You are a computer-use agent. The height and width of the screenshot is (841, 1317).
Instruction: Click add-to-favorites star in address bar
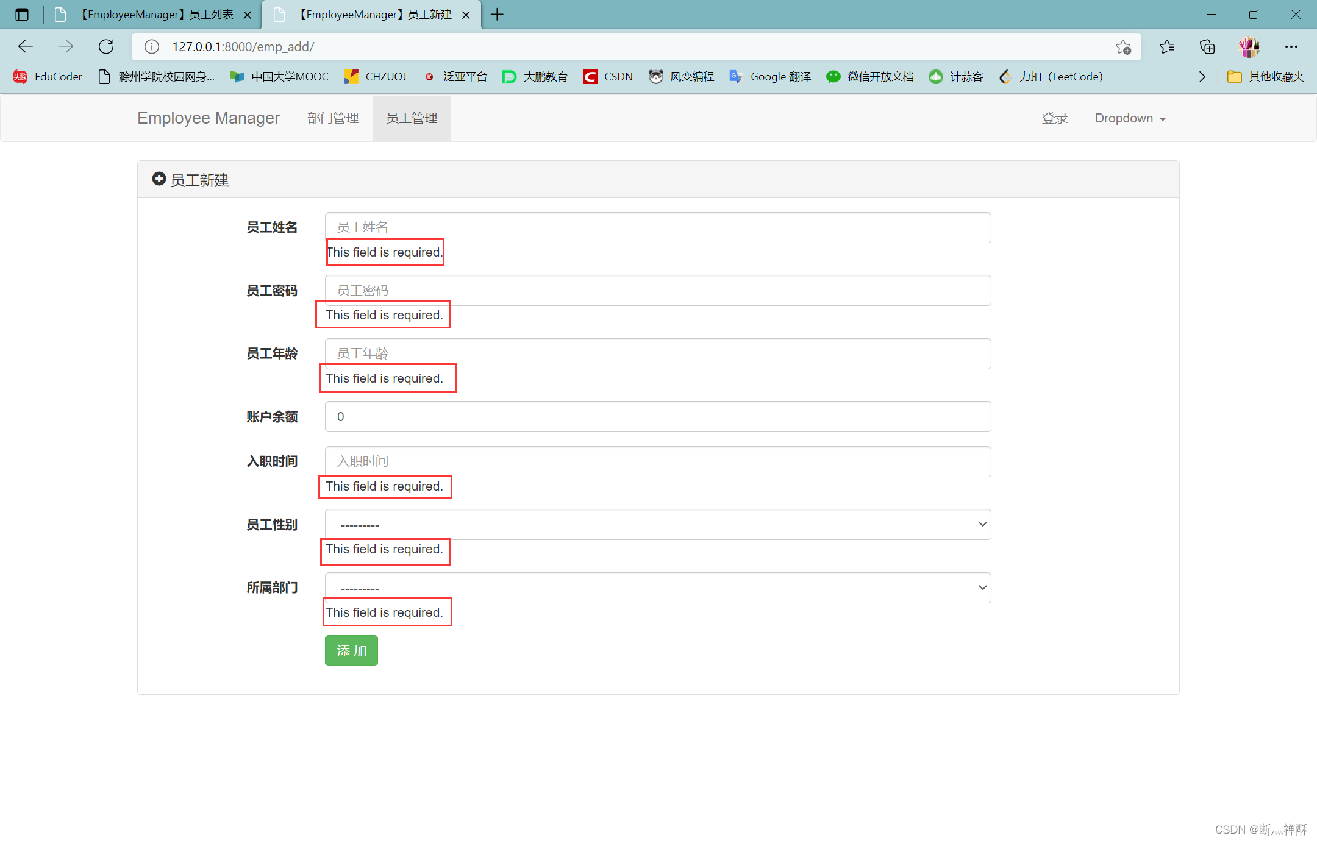1123,47
